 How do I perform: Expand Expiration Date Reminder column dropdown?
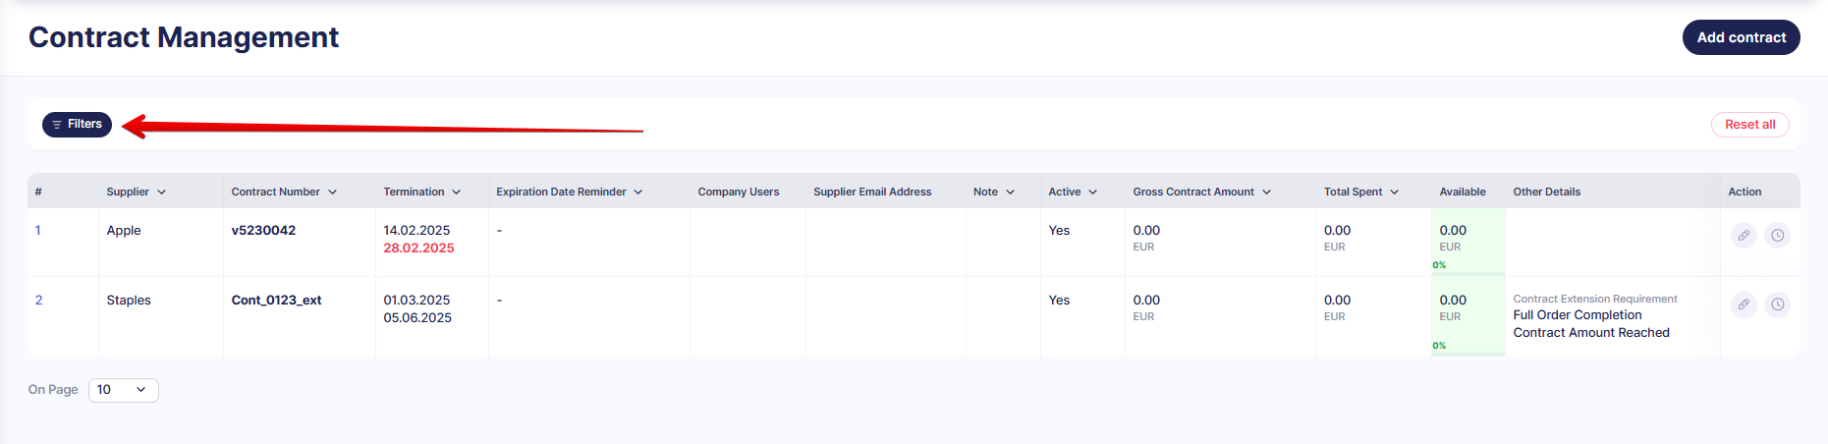[x=637, y=193]
